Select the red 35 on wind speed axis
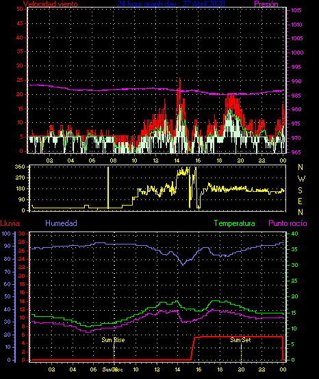319x379 pixels. click(20, 51)
